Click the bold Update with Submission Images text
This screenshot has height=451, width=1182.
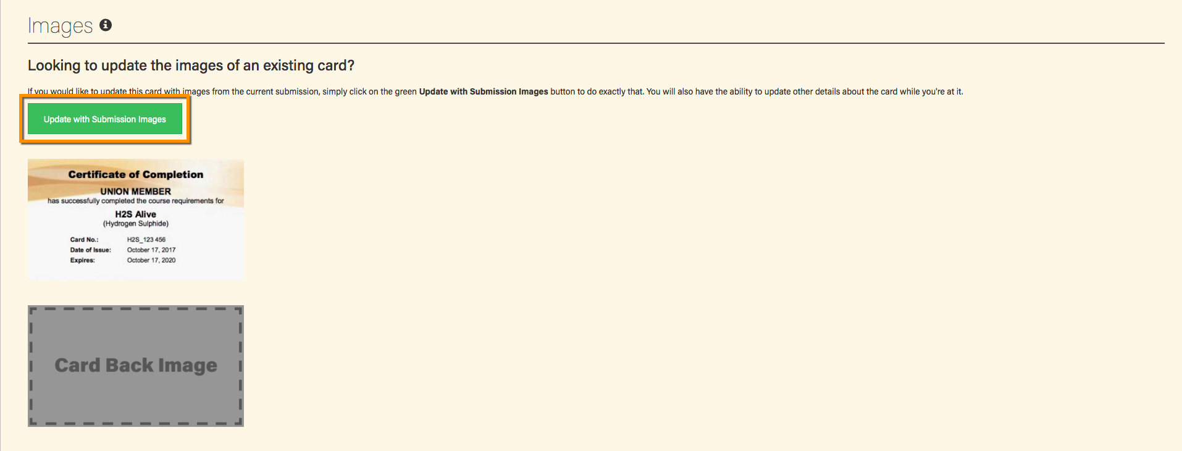(x=484, y=91)
